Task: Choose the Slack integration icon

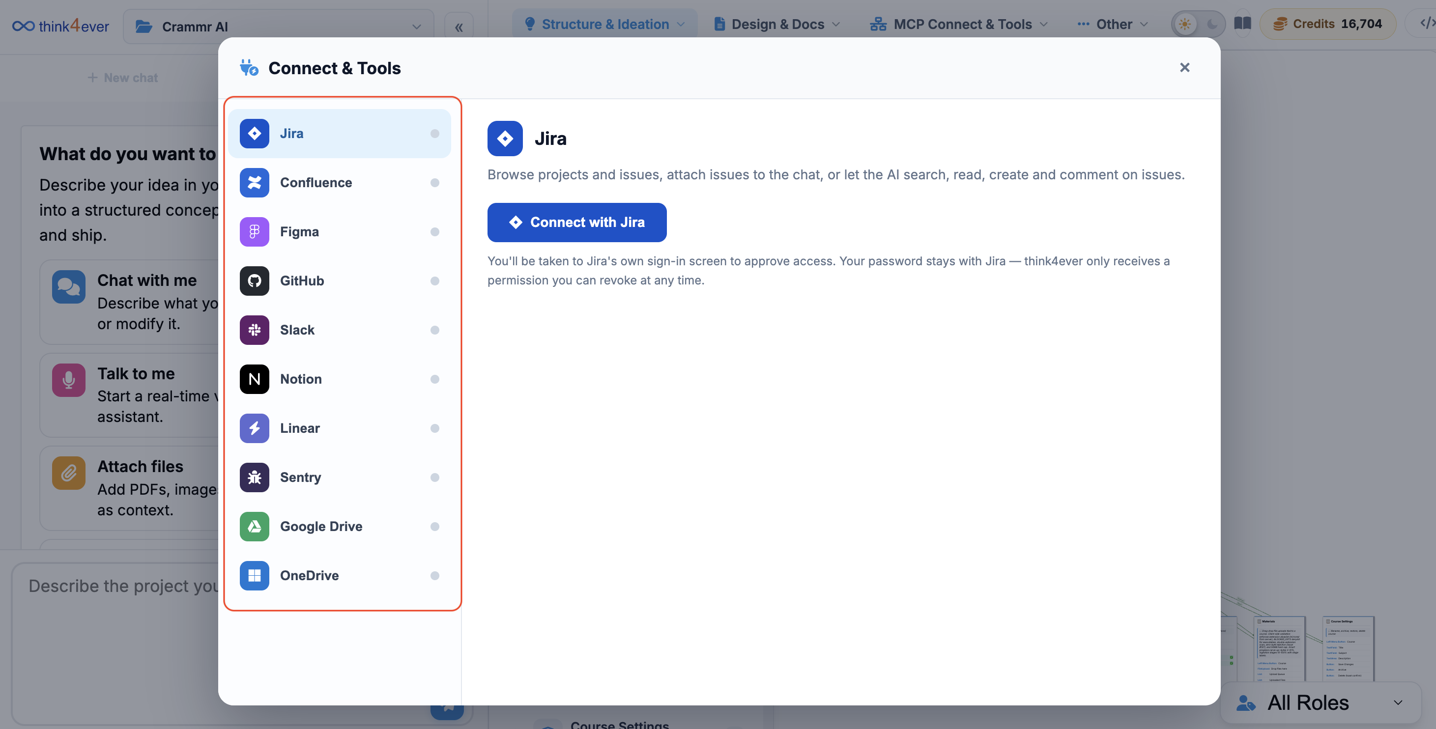Action: (x=254, y=330)
